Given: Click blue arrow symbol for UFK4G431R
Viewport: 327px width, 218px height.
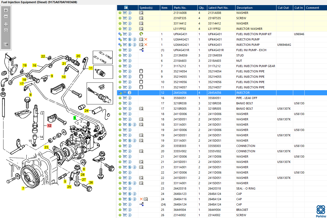Looking at the screenshot, I should pos(142,50).
